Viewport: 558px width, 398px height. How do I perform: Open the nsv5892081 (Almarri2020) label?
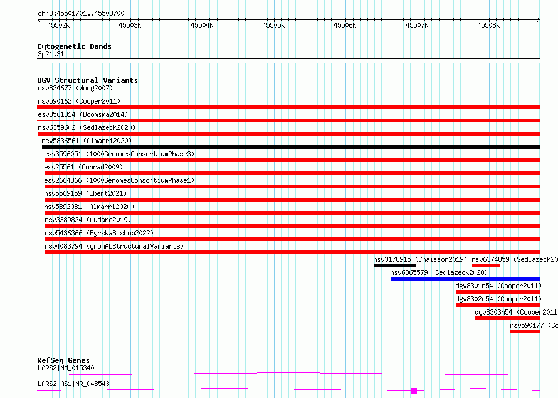point(89,207)
